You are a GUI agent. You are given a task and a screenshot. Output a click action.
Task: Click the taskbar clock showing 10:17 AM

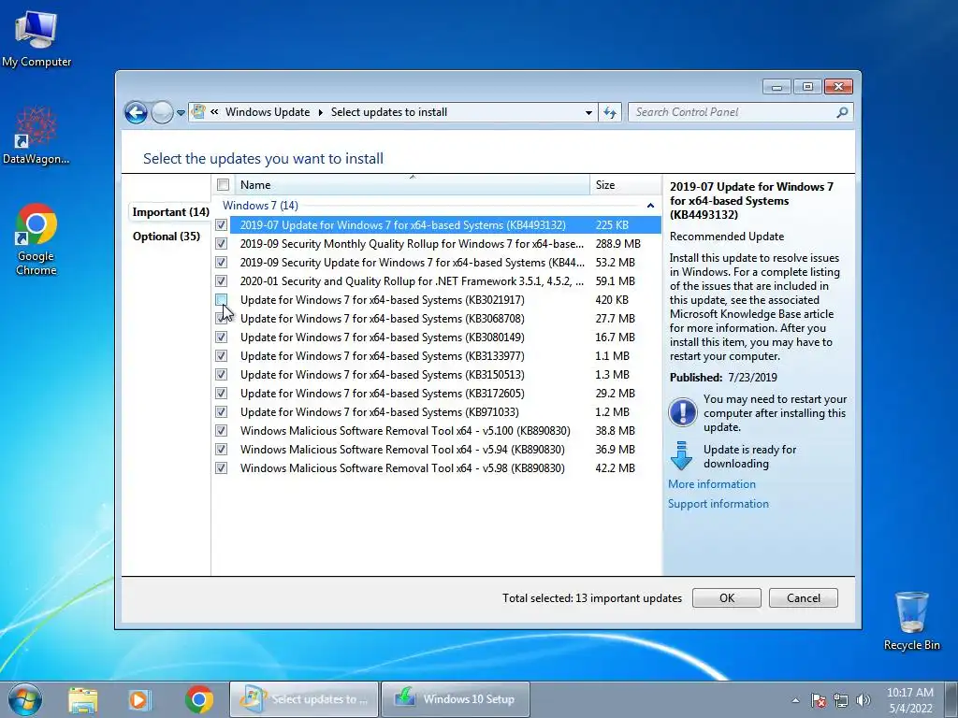tap(909, 700)
